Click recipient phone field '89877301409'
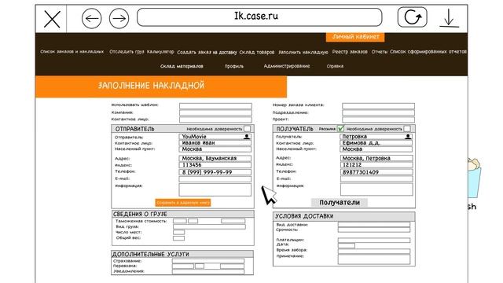Image resolution: width=503 pixels, height=283 pixels. coord(376,172)
